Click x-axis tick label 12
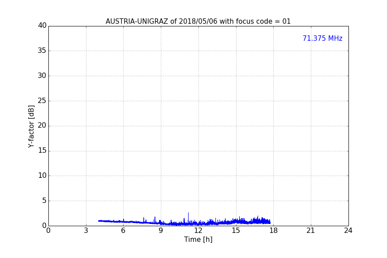This screenshot has height=258, width=387. [x=198, y=231]
